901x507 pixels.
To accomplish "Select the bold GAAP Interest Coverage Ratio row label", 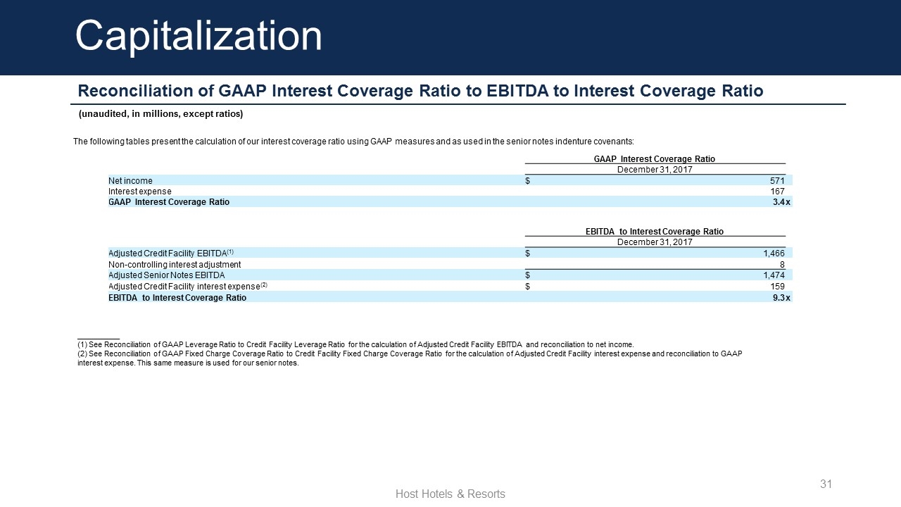I will (169, 202).
